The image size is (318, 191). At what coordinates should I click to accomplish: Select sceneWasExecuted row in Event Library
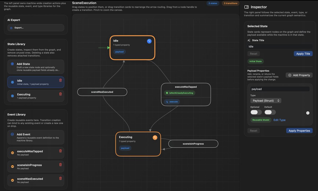point(36,180)
